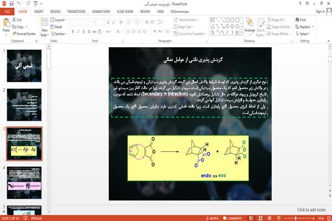Click the Cut scissors icon
The image size is (332, 221).
14,20
